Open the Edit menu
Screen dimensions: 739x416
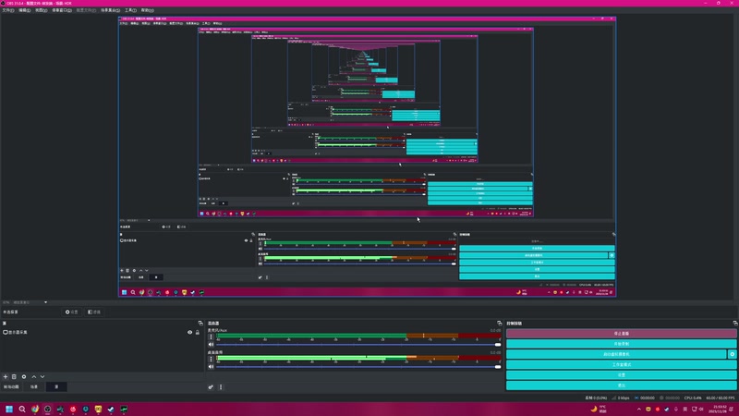[x=25, y=10]
